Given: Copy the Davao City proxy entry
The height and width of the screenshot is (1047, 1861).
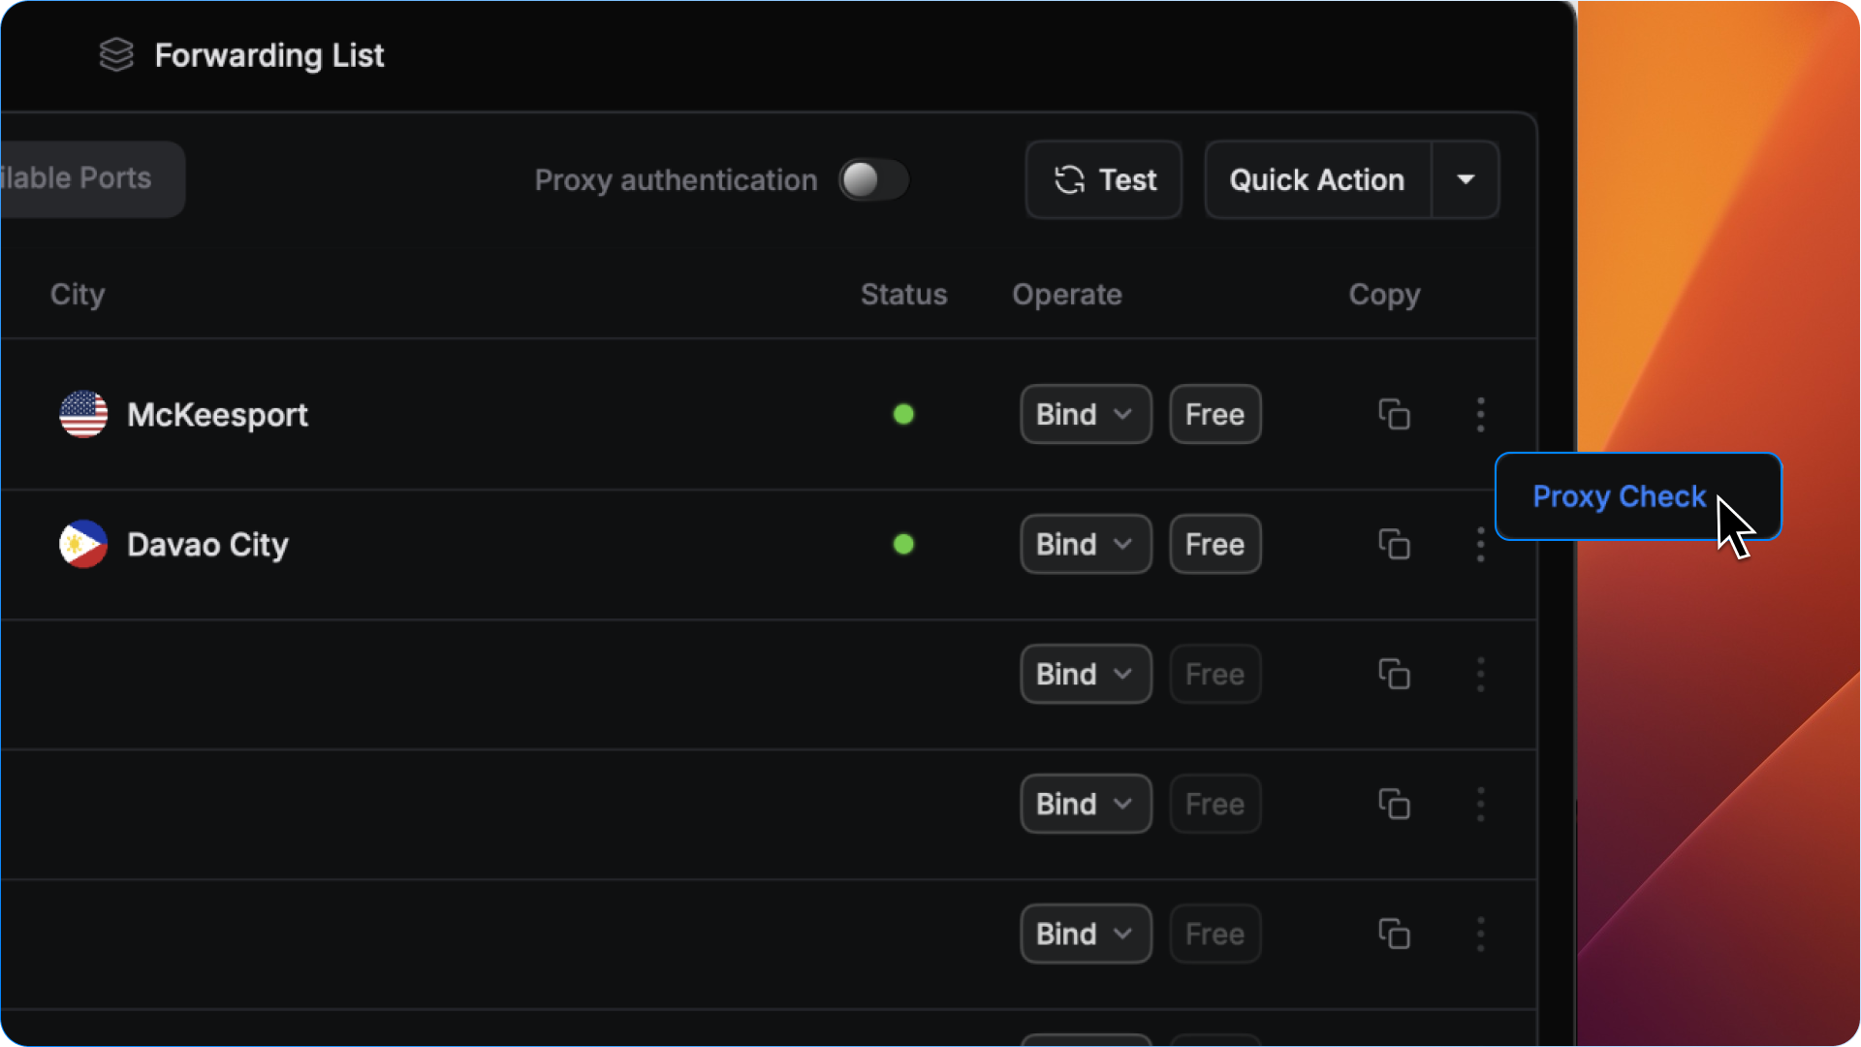Looking at the screenshot, I should pyautogui.click(x=1394, y=545).
